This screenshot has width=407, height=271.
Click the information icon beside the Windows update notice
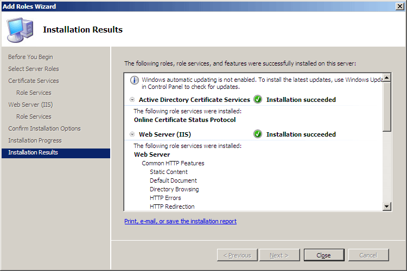134,80
